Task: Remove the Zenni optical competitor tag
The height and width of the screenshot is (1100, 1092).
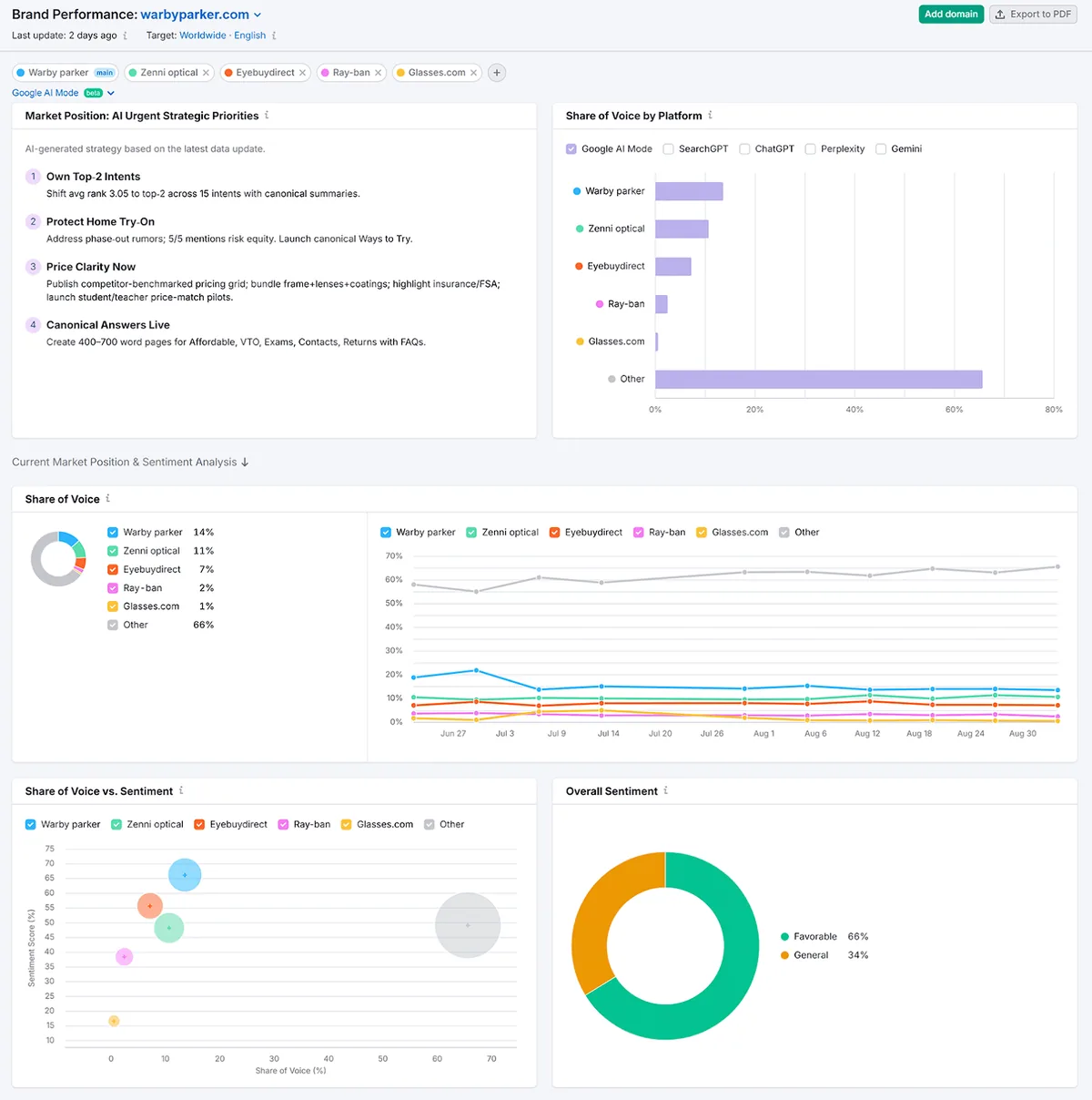Action: [x=206, y=73]
